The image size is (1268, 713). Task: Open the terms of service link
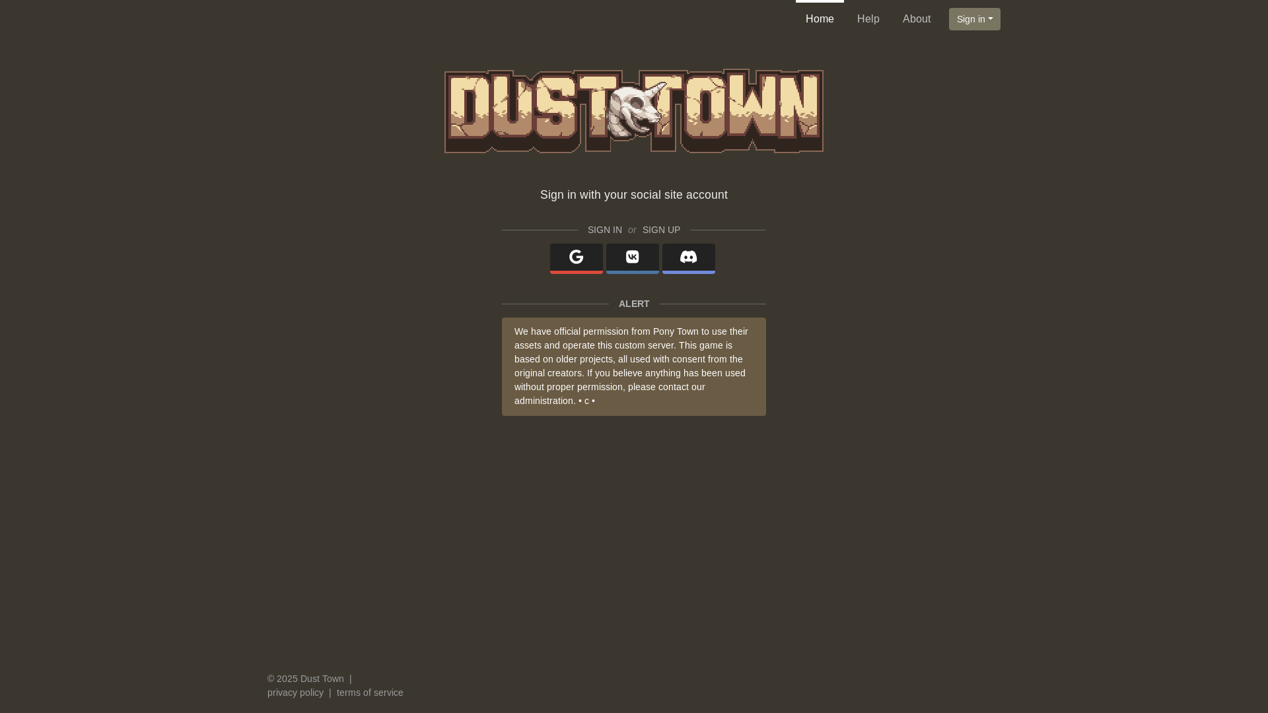coord(370,693)
